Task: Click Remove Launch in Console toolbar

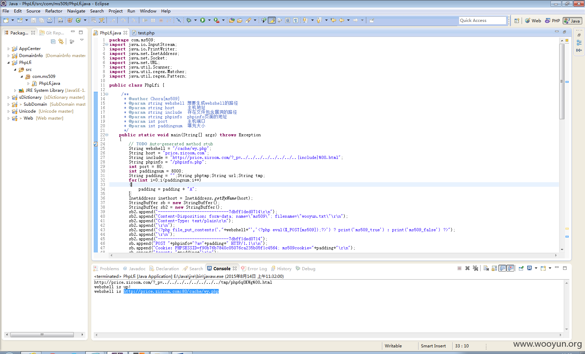Action: tap(467, 268)
